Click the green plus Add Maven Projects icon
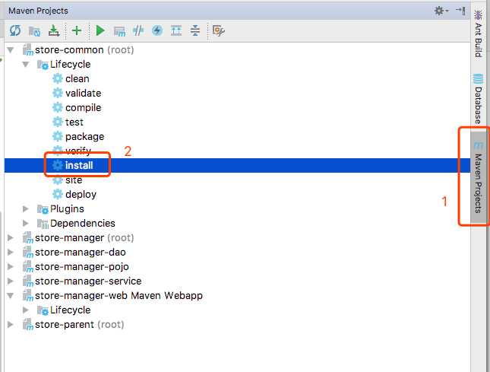The width and height of the screenshot is (490, 372). (77, 30)
